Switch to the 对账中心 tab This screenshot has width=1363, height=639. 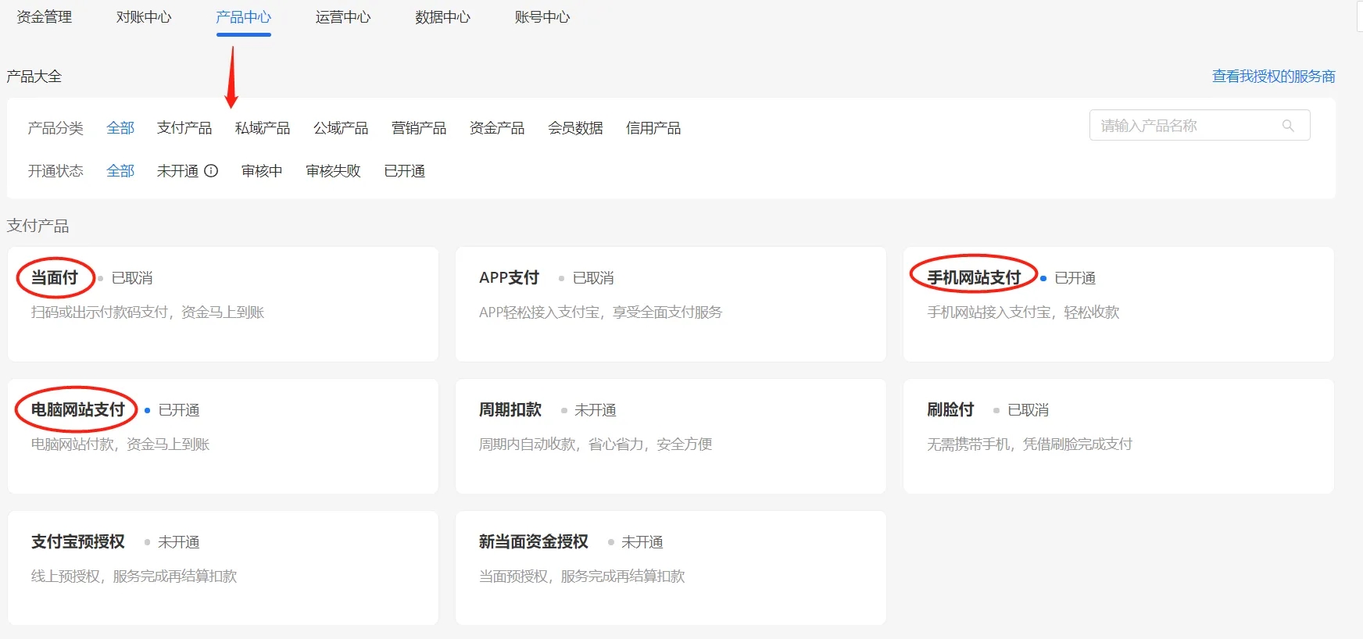pos(144,16)
